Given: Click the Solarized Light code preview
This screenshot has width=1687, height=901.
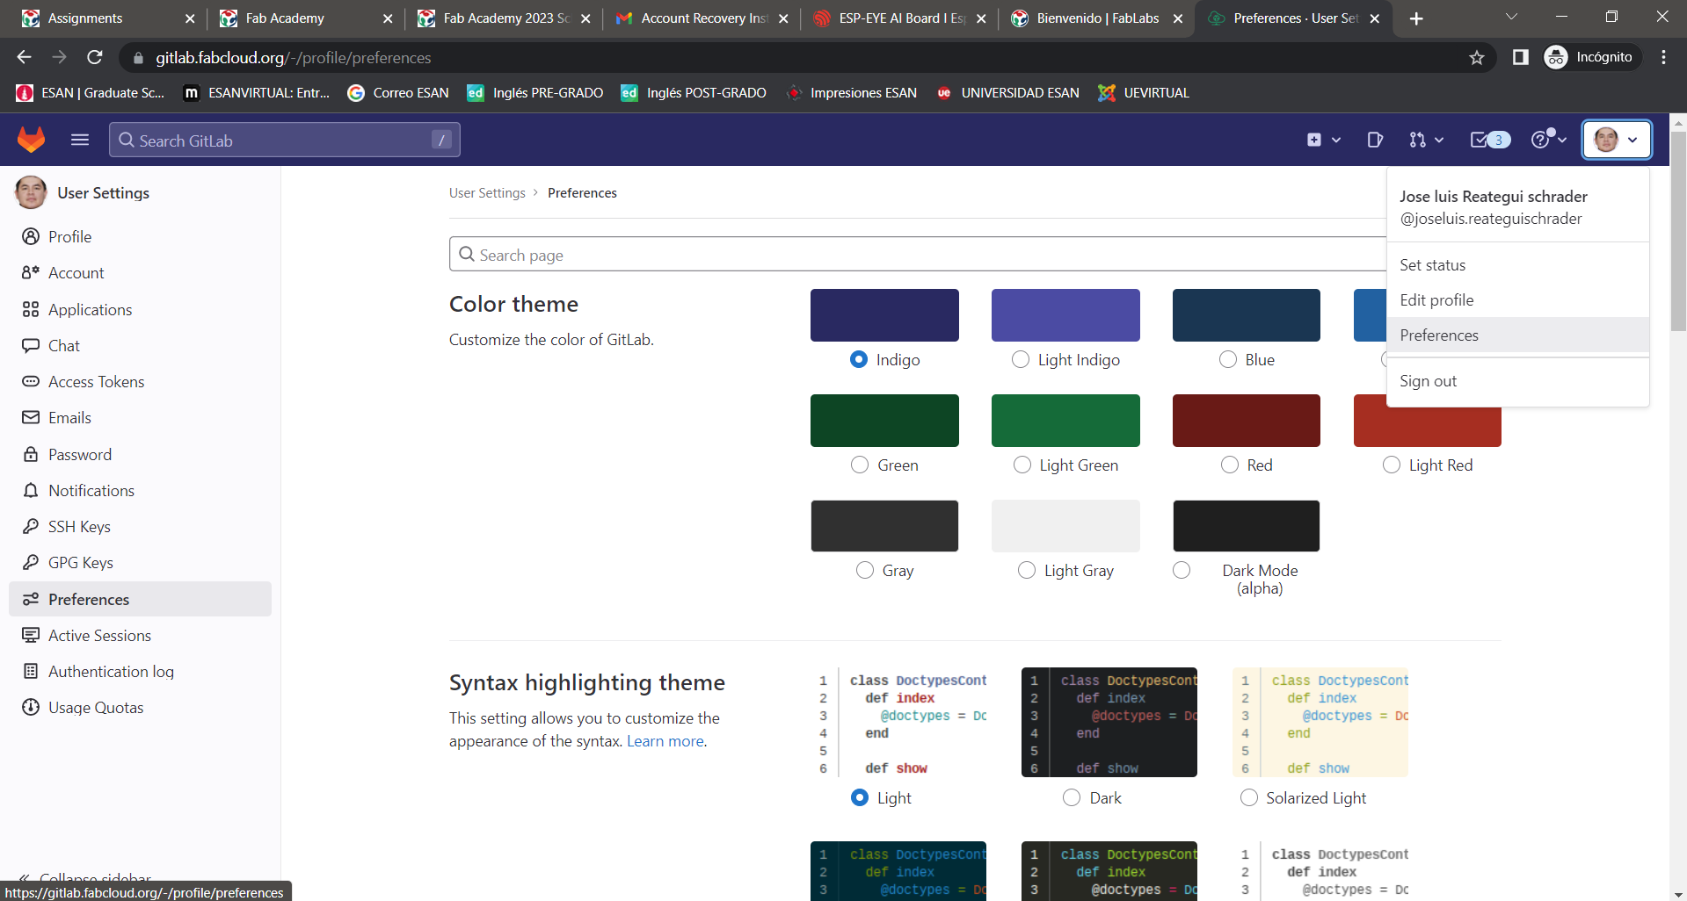Looking at the screenshot, I should pyautogui.click(x=1320, y=722).
